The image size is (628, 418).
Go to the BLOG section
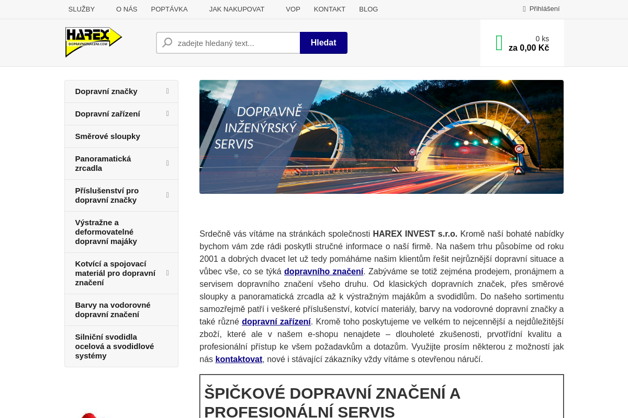pos(368,9)
